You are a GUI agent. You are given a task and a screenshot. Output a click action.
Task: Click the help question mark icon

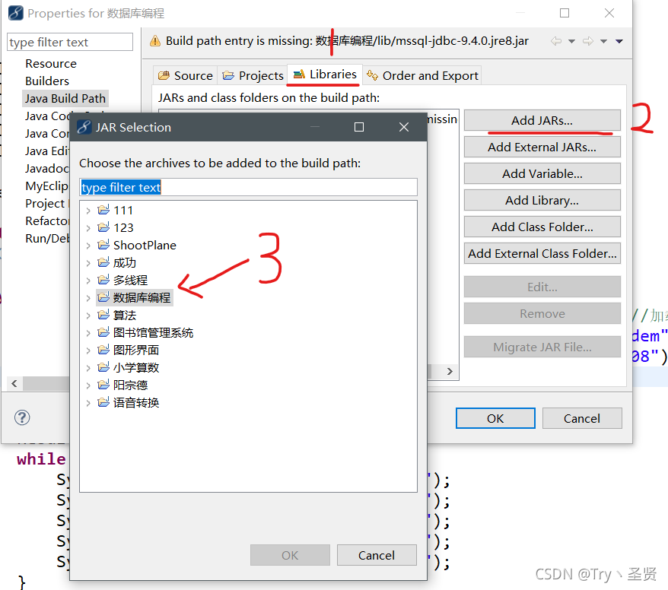(22, 417)
